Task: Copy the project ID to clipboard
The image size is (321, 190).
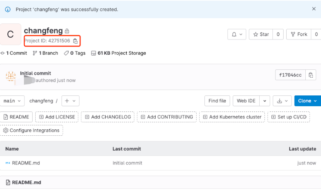Action: (75, 41)
